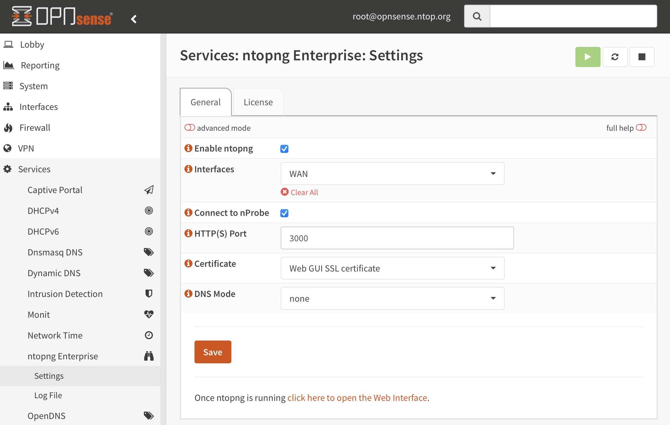Image resolution: width=670 pixels, height=425 pixels.
Task: Click the top search input field
Action: [x=573, y=16]
